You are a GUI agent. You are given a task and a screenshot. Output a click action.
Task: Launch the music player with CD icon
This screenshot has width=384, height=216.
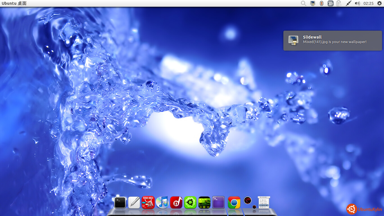162,202
